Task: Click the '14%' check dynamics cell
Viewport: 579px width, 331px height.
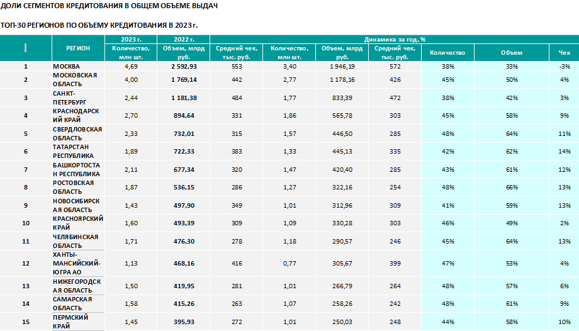Action: 565,152
